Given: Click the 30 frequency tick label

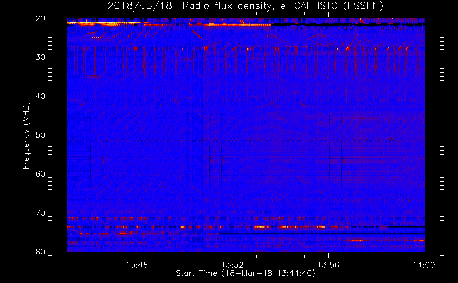Looking at the screenshot, I should [41, 57].
